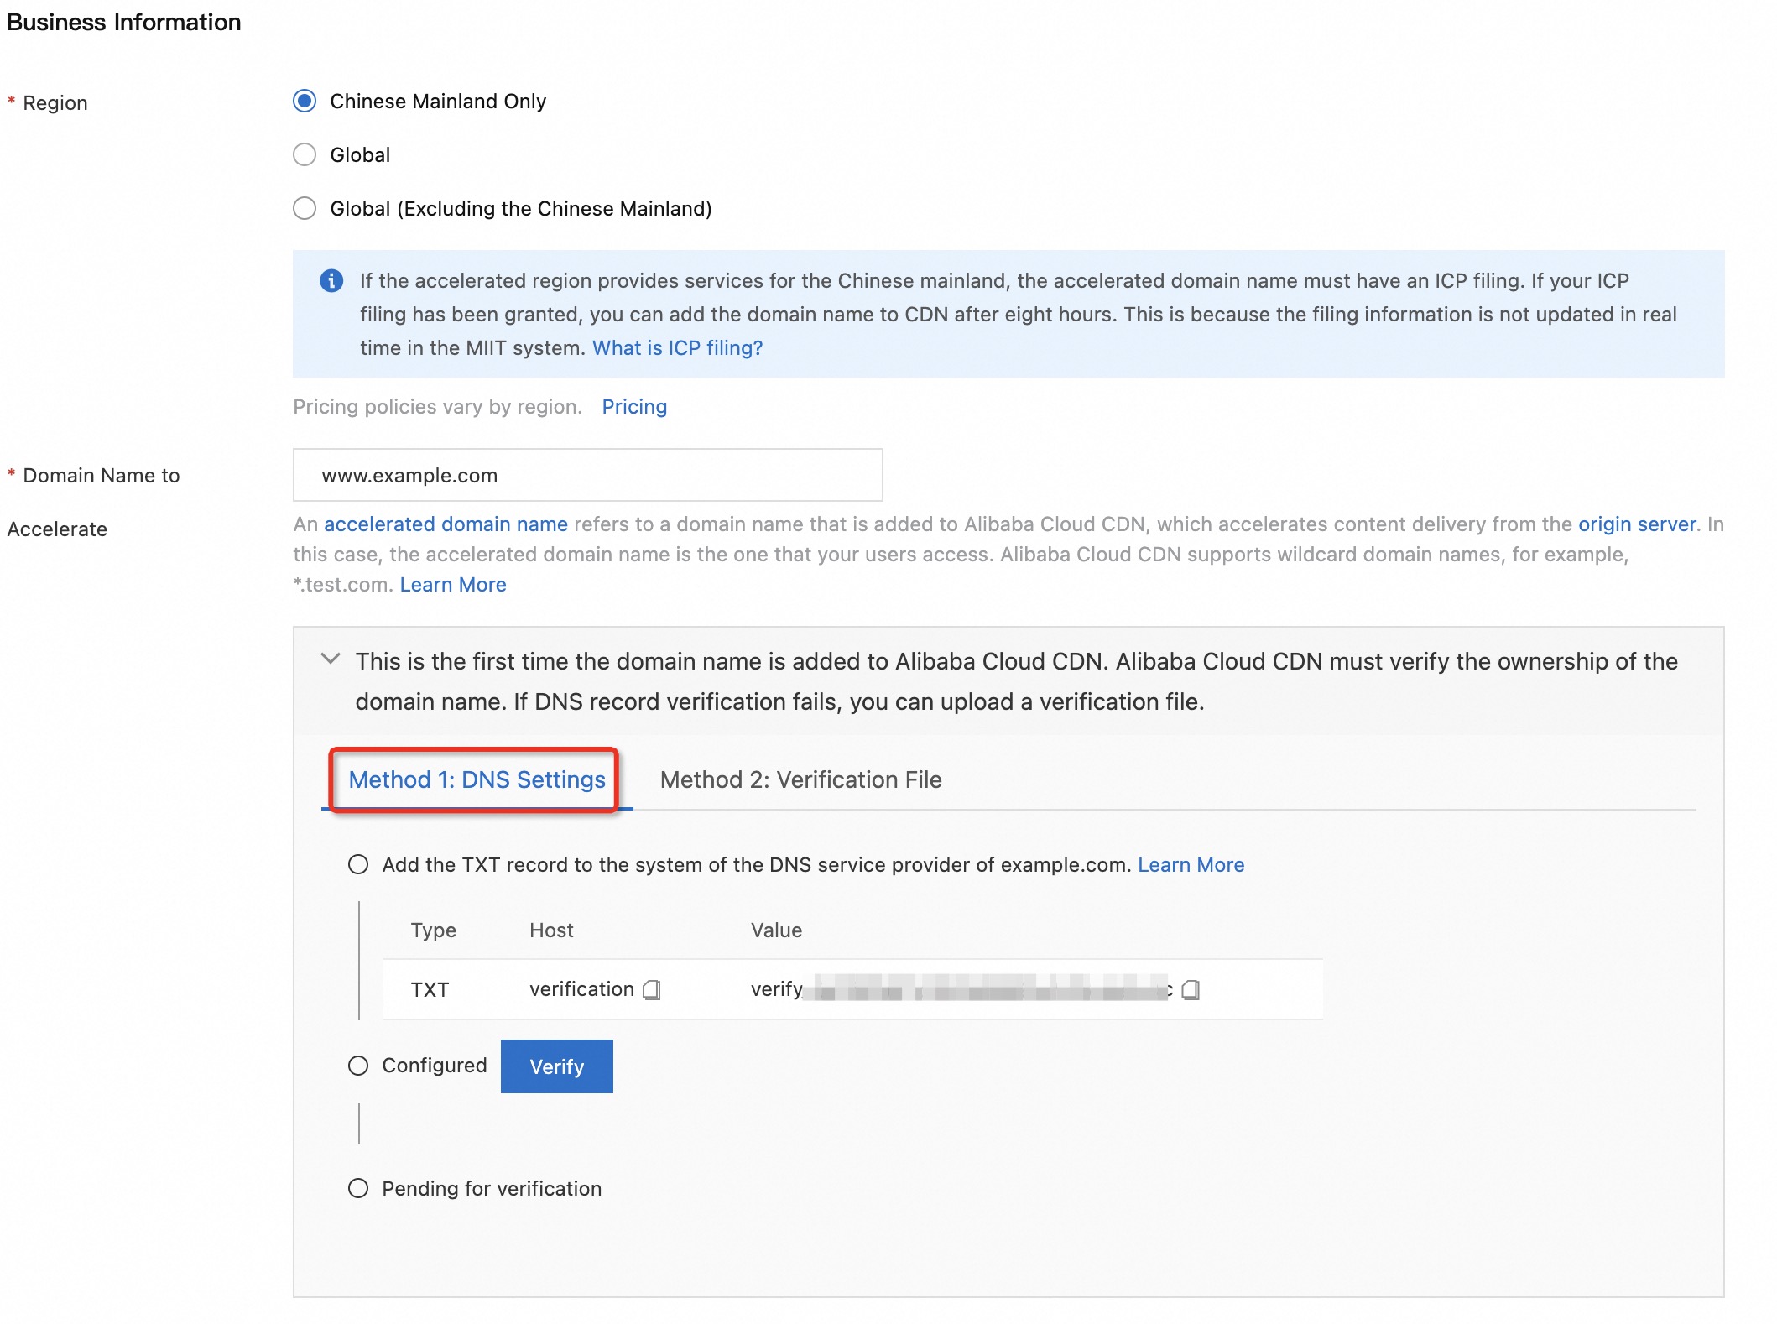The image size is (1777, 1324).
Task: Copy the TXT record value icon
Action: click(1190, 990)
